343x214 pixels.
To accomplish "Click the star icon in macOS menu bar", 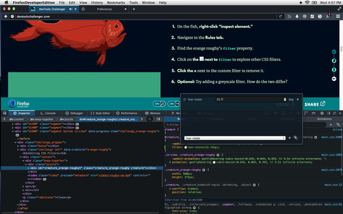I will tap(301, 3).
